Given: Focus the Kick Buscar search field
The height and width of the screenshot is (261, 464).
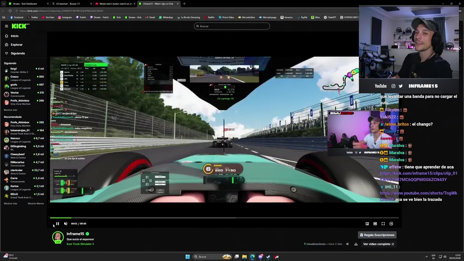Looking at the screenshot, I should [232, 26].
